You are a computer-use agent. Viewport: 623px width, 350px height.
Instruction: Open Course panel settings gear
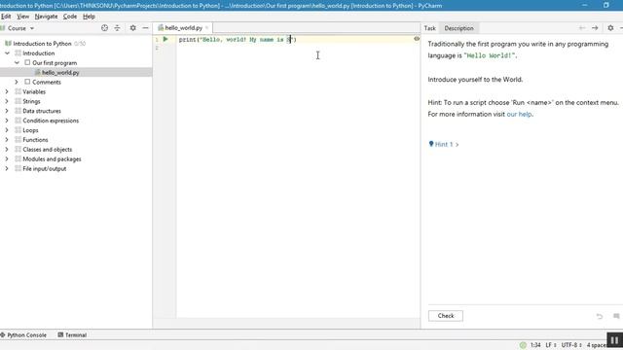click(133, 28)
